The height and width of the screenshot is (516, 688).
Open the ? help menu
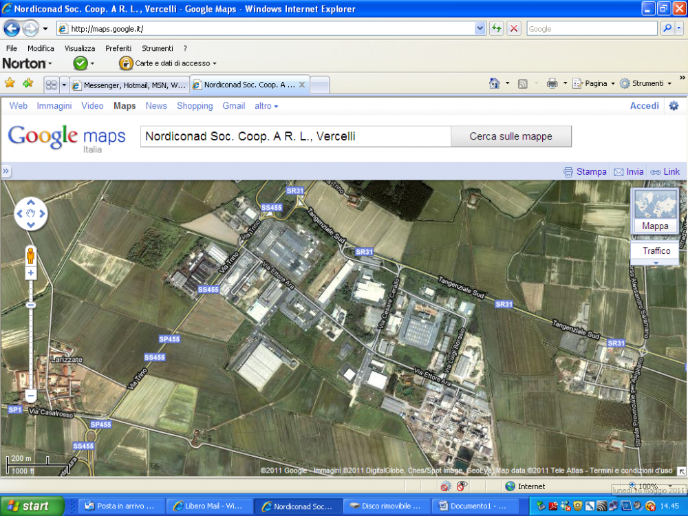(185, 48)
